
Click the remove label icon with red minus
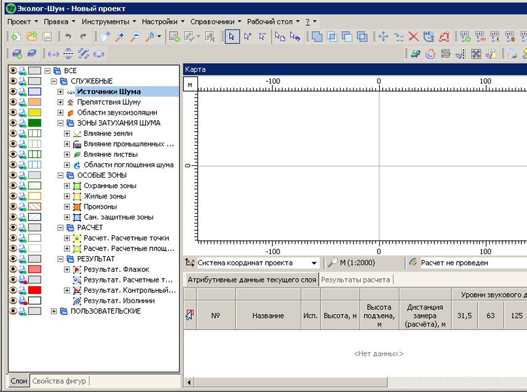coord(480,36)
